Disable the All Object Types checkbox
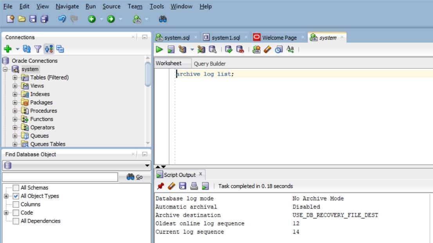Viewport: 433px width, 243px height. (x=15, y=196)
